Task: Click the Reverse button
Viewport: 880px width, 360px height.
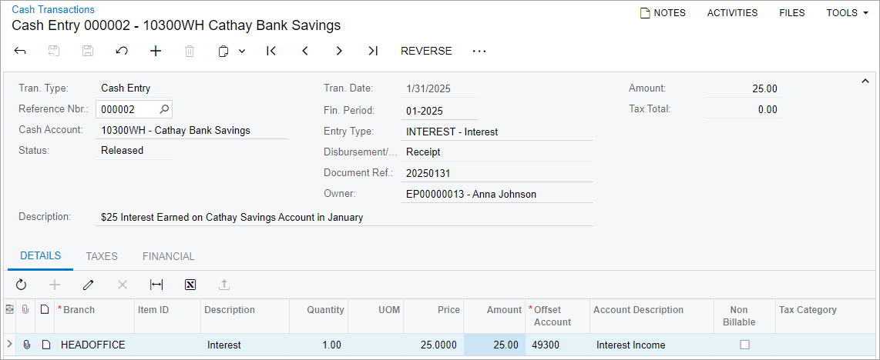Action: point(426,51)
